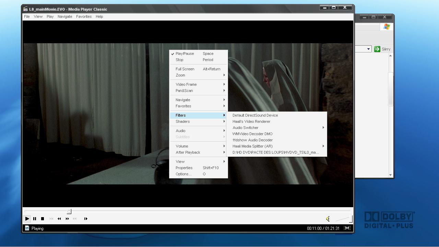Mute audio using the speaker icon
439x247 pixels.
(x=328, y=219)
